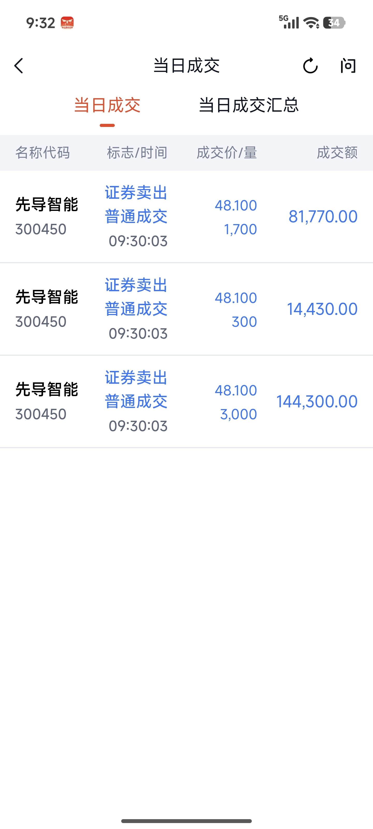Image resolution: width=373 pixels, height=829 pixels.
Task: Tap the 5G signal strength indicator
Action: (x=289, y=22)
